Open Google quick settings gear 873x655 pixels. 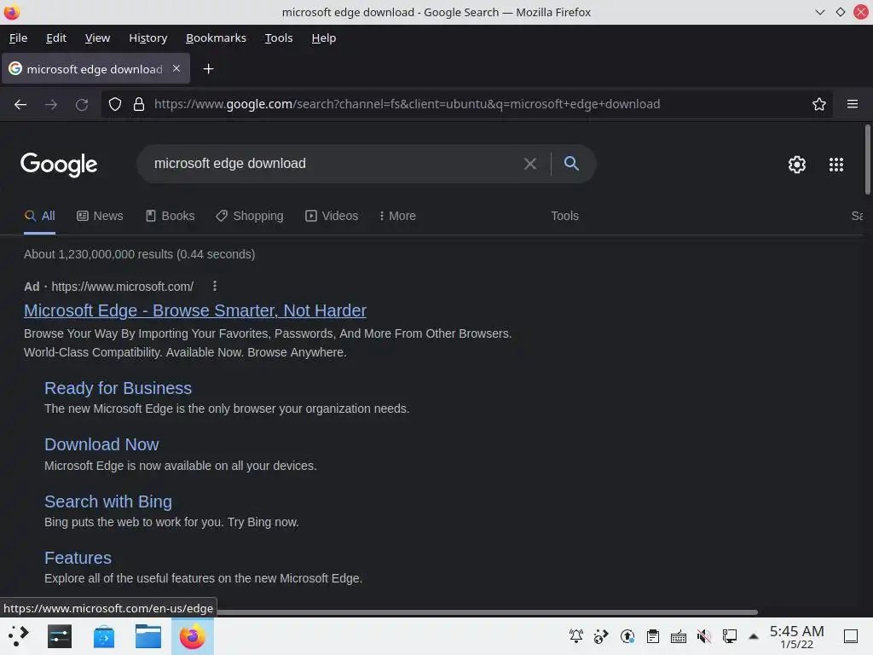(797, 165)
